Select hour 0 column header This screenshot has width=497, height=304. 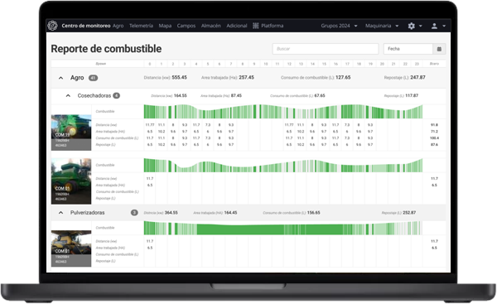tap(150, 64)
